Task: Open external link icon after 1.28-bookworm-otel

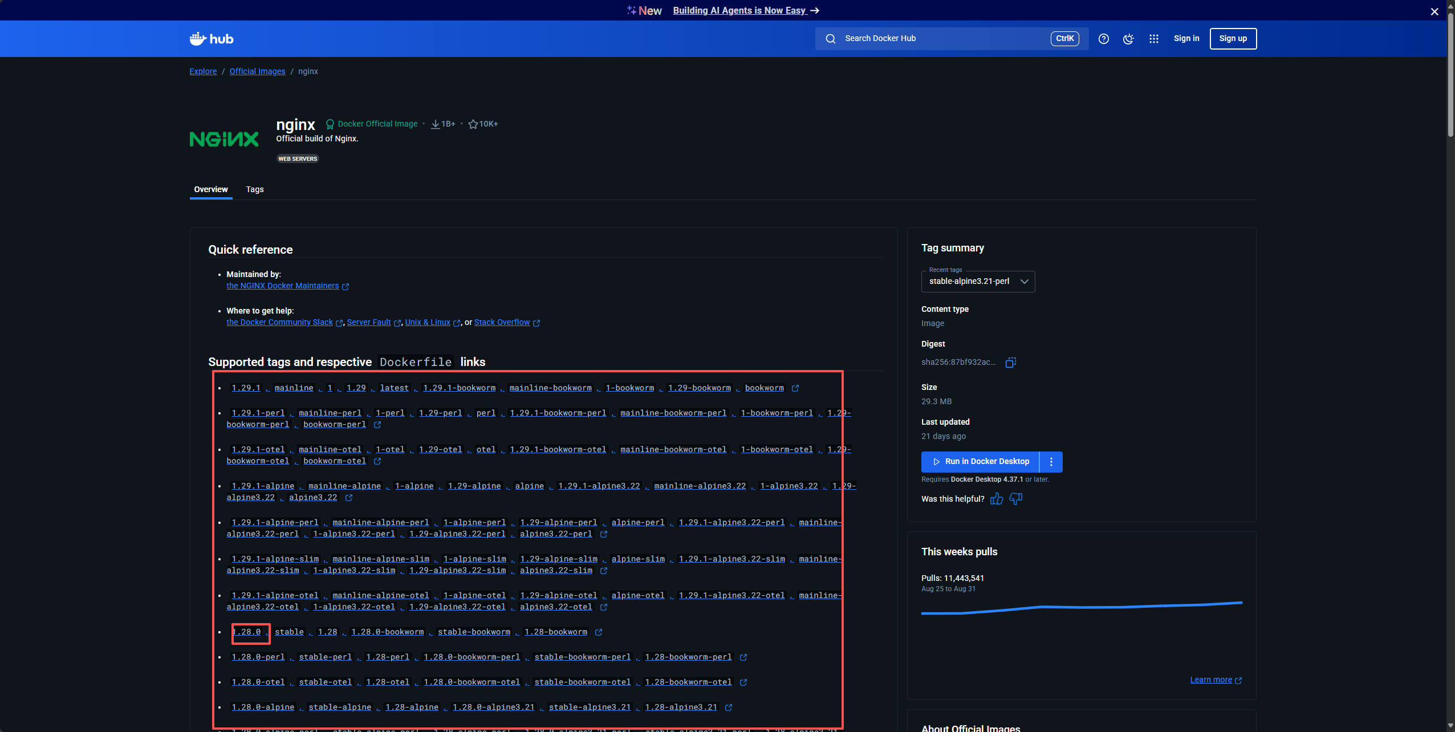Action: (x=743, y=682)
